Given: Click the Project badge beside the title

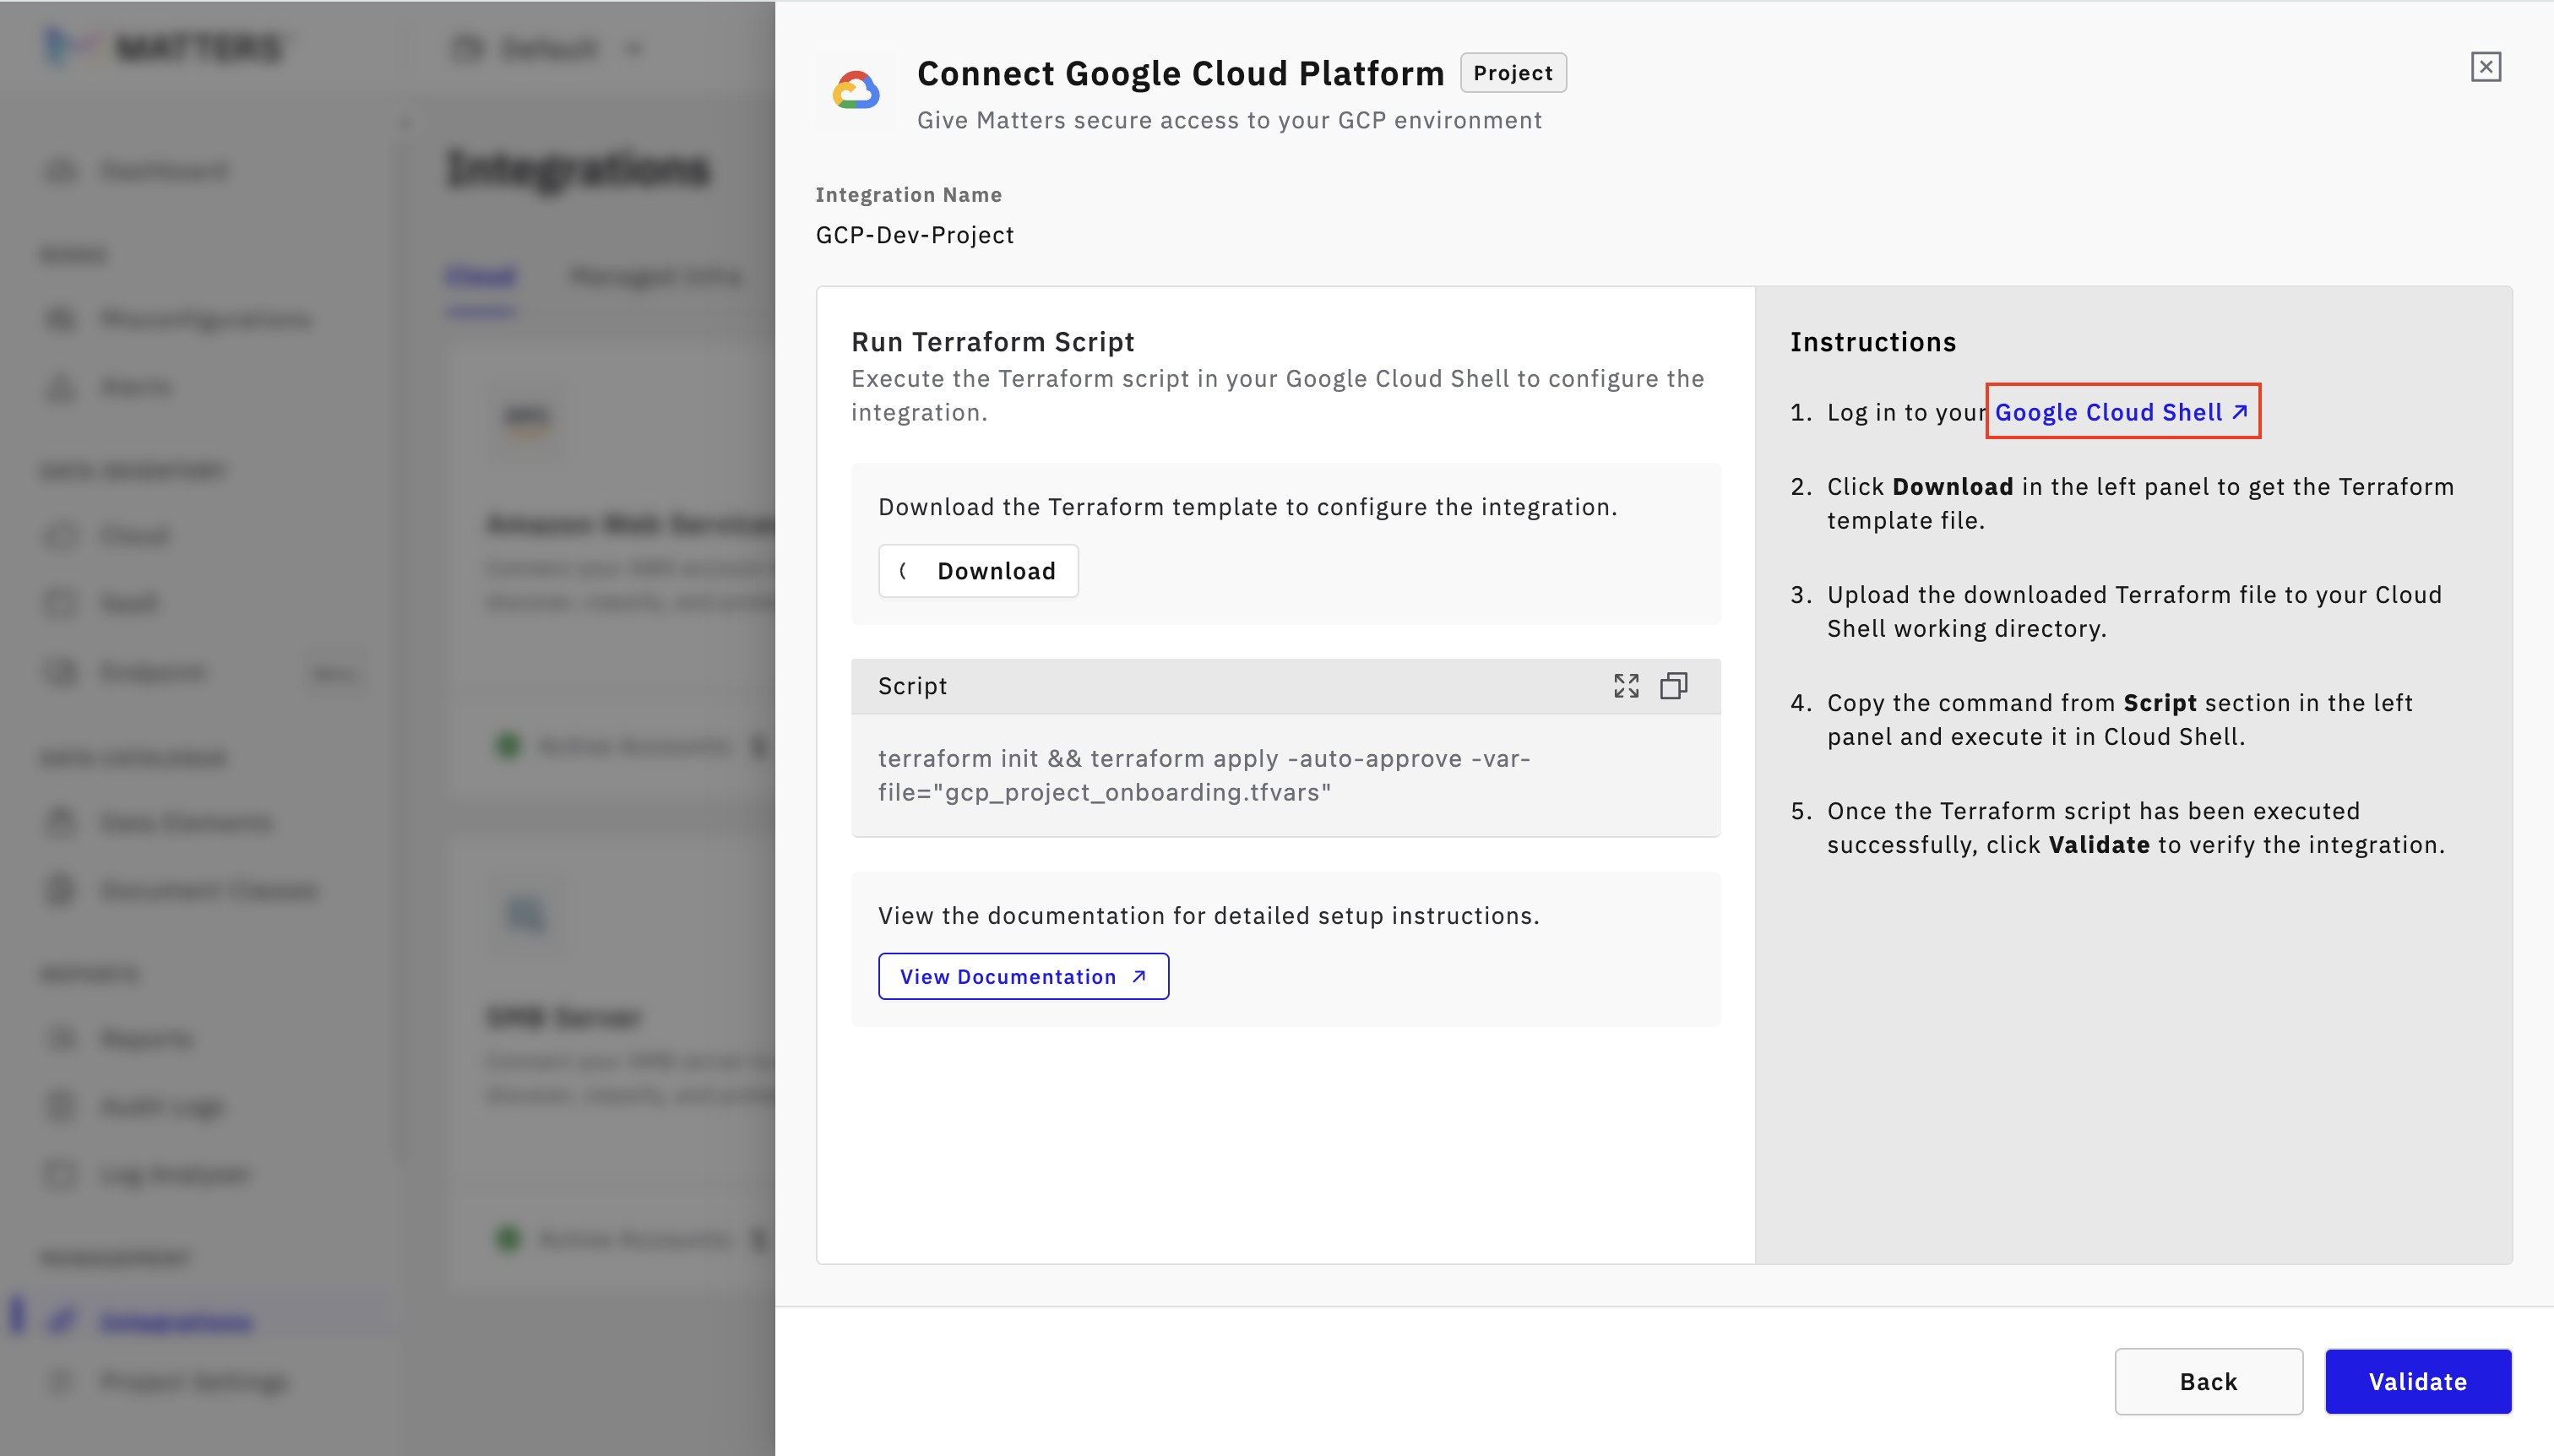Looking at the screenshot, I should (x=1513, y=73).
